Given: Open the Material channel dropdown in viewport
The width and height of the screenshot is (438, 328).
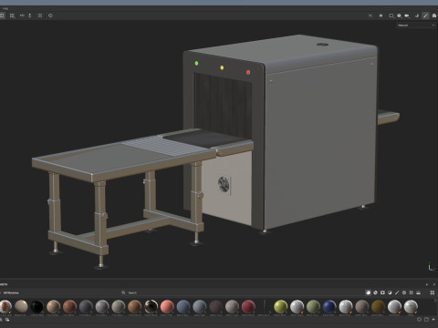Looking at the screenshot, I should pyautogui.click(x=416, y=26).
